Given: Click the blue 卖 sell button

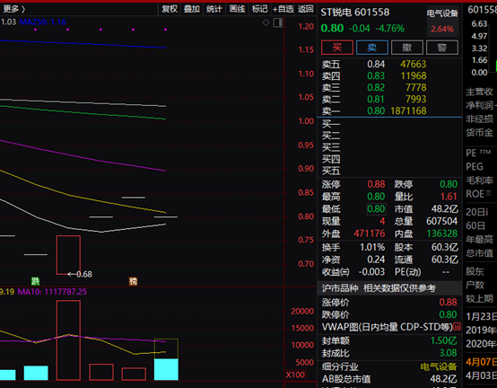Looking at the screenshot, I should pyautogui.click(x=372, y=48).
